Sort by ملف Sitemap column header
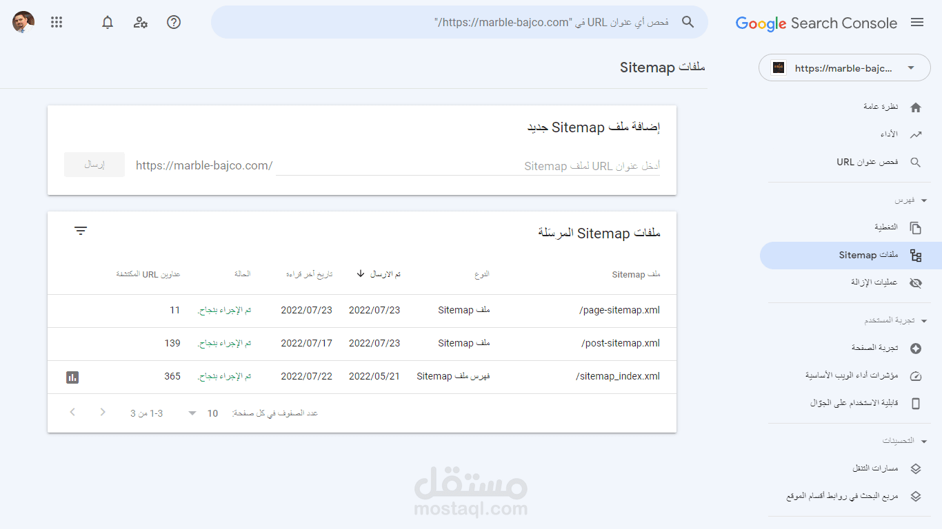This screenshot has height=529, width=942. pos(636,274)
